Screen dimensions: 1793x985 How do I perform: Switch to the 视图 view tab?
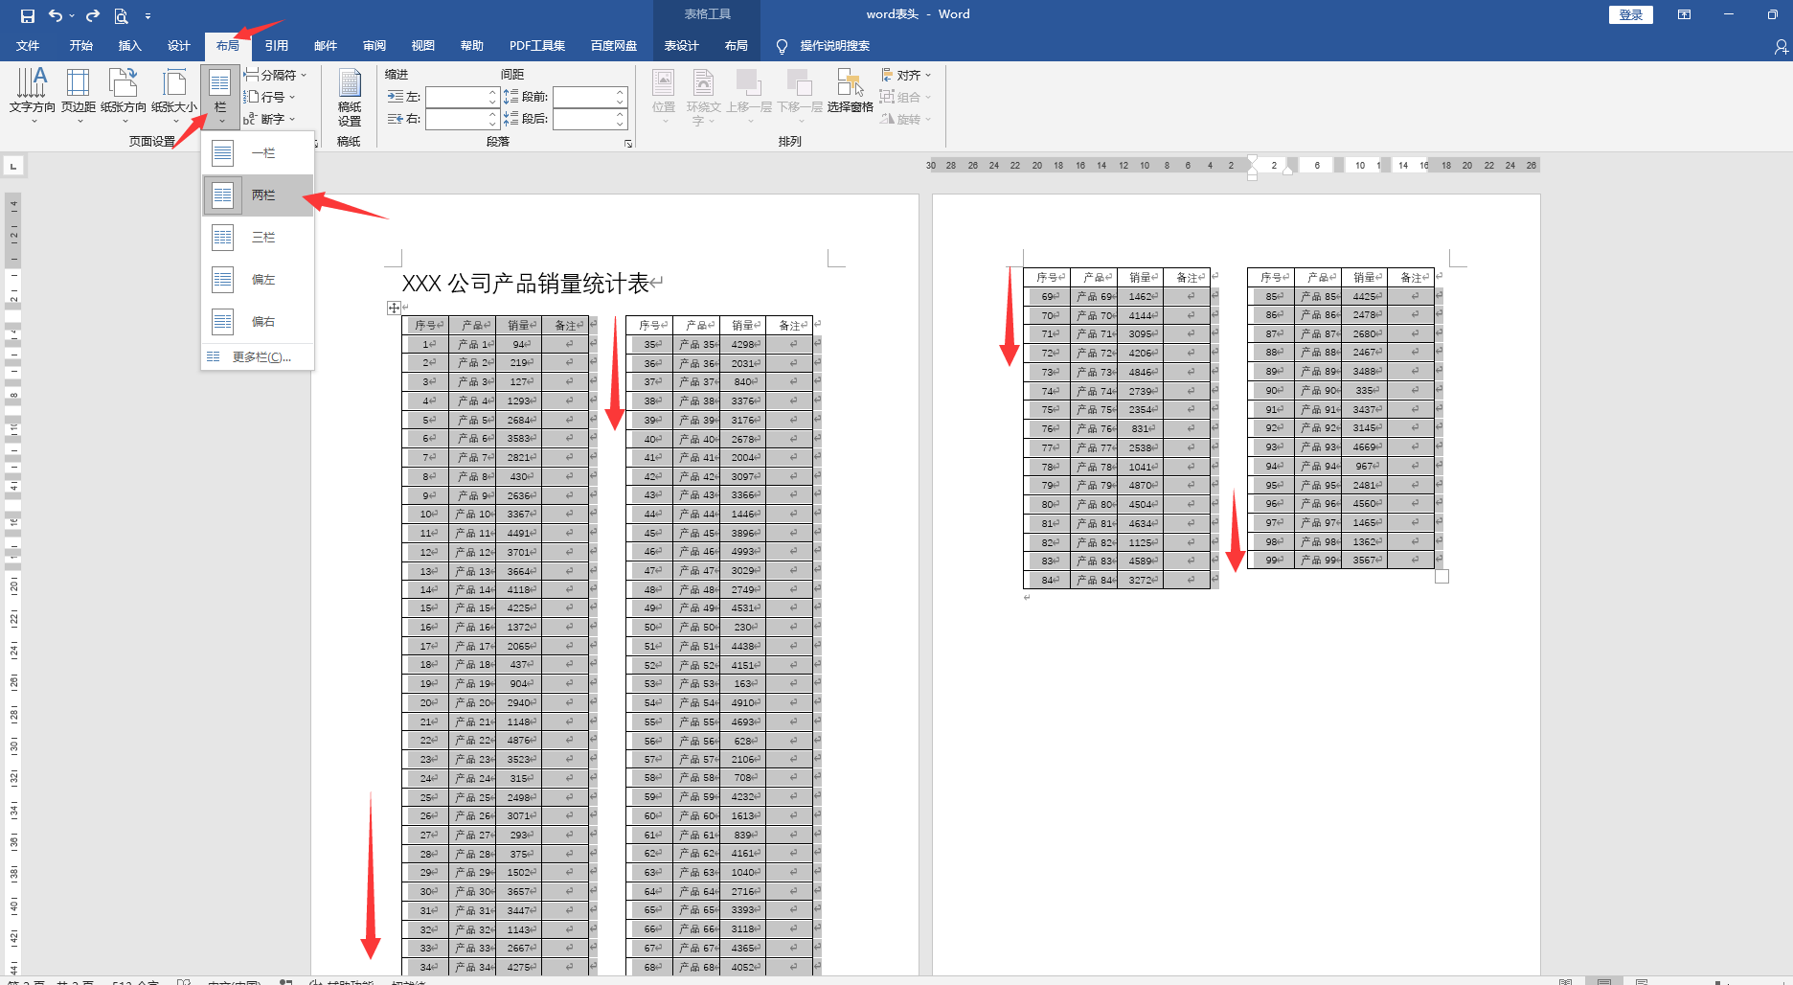point(422,46)
